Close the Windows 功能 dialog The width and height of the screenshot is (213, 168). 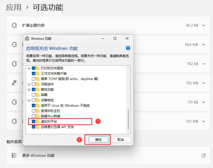pos(127,39)
